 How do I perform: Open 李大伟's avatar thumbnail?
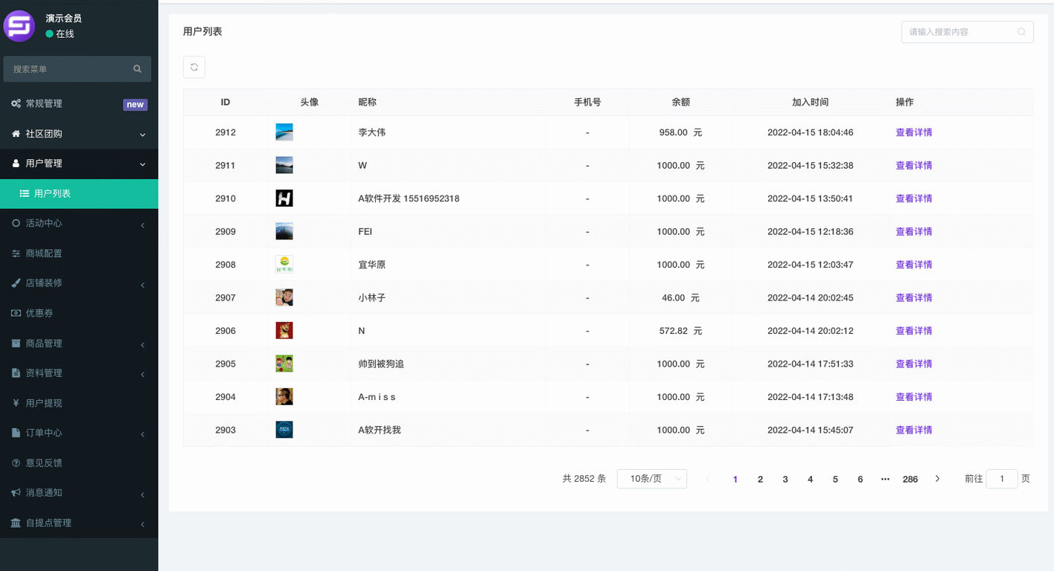[284, 132]
